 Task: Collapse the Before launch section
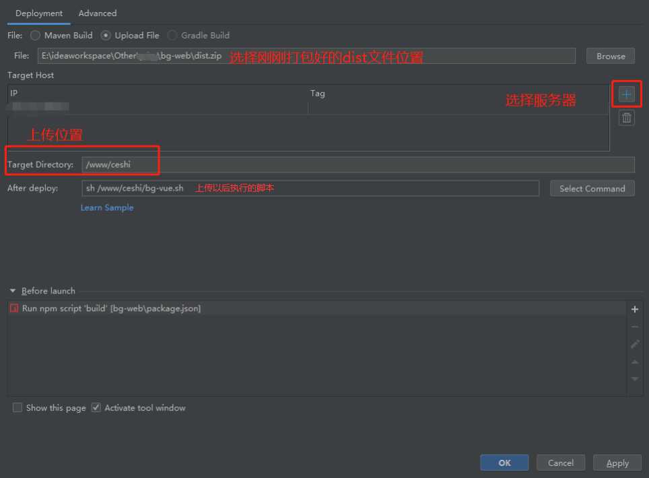[x=12, y=291]
